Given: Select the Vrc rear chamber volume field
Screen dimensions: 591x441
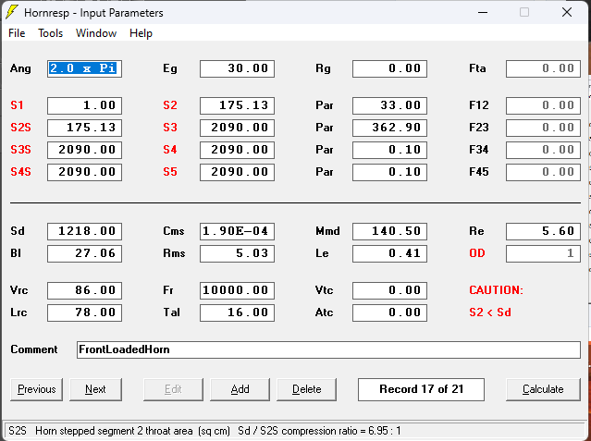Looking at the screenshot, I should [x=84, y=290].
